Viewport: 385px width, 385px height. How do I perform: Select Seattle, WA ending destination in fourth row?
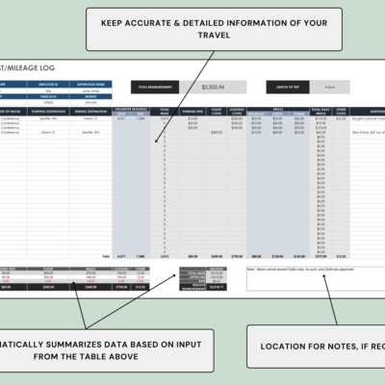90,133
